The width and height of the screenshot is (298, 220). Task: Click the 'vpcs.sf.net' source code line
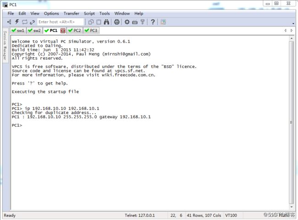point(78,71)
